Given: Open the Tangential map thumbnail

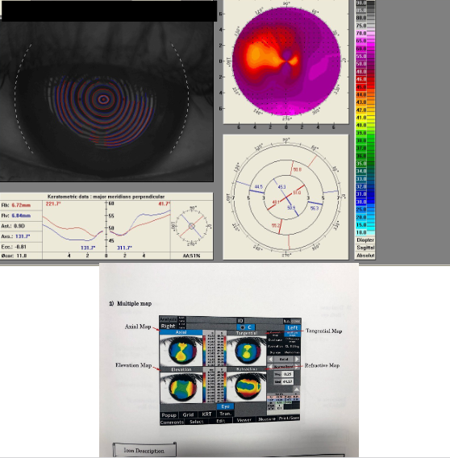Looking at the screenshot, I should (x=246, y=351).
